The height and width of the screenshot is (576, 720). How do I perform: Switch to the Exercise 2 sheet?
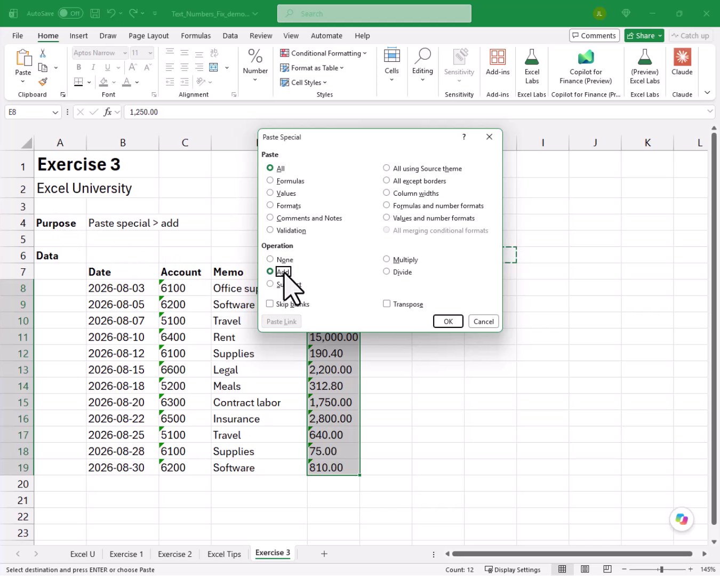point(175,554)
